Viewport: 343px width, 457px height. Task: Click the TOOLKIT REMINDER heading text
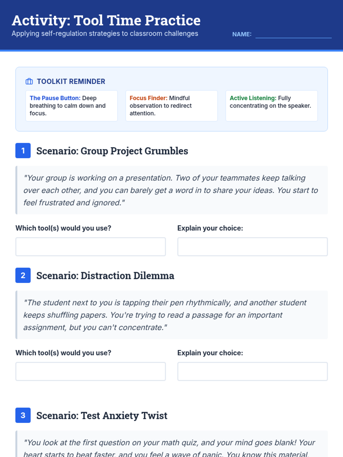click(x=71, y=81)
